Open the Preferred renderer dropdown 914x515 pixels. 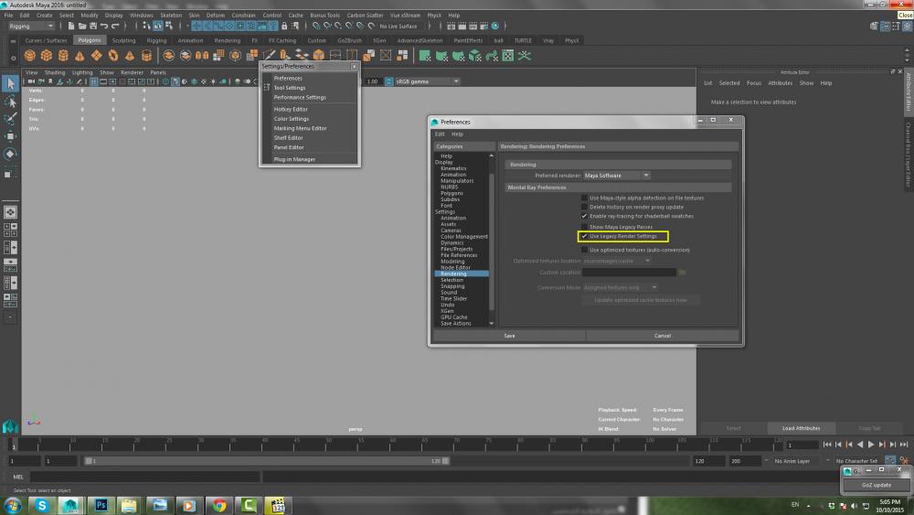tap(617, 175)
